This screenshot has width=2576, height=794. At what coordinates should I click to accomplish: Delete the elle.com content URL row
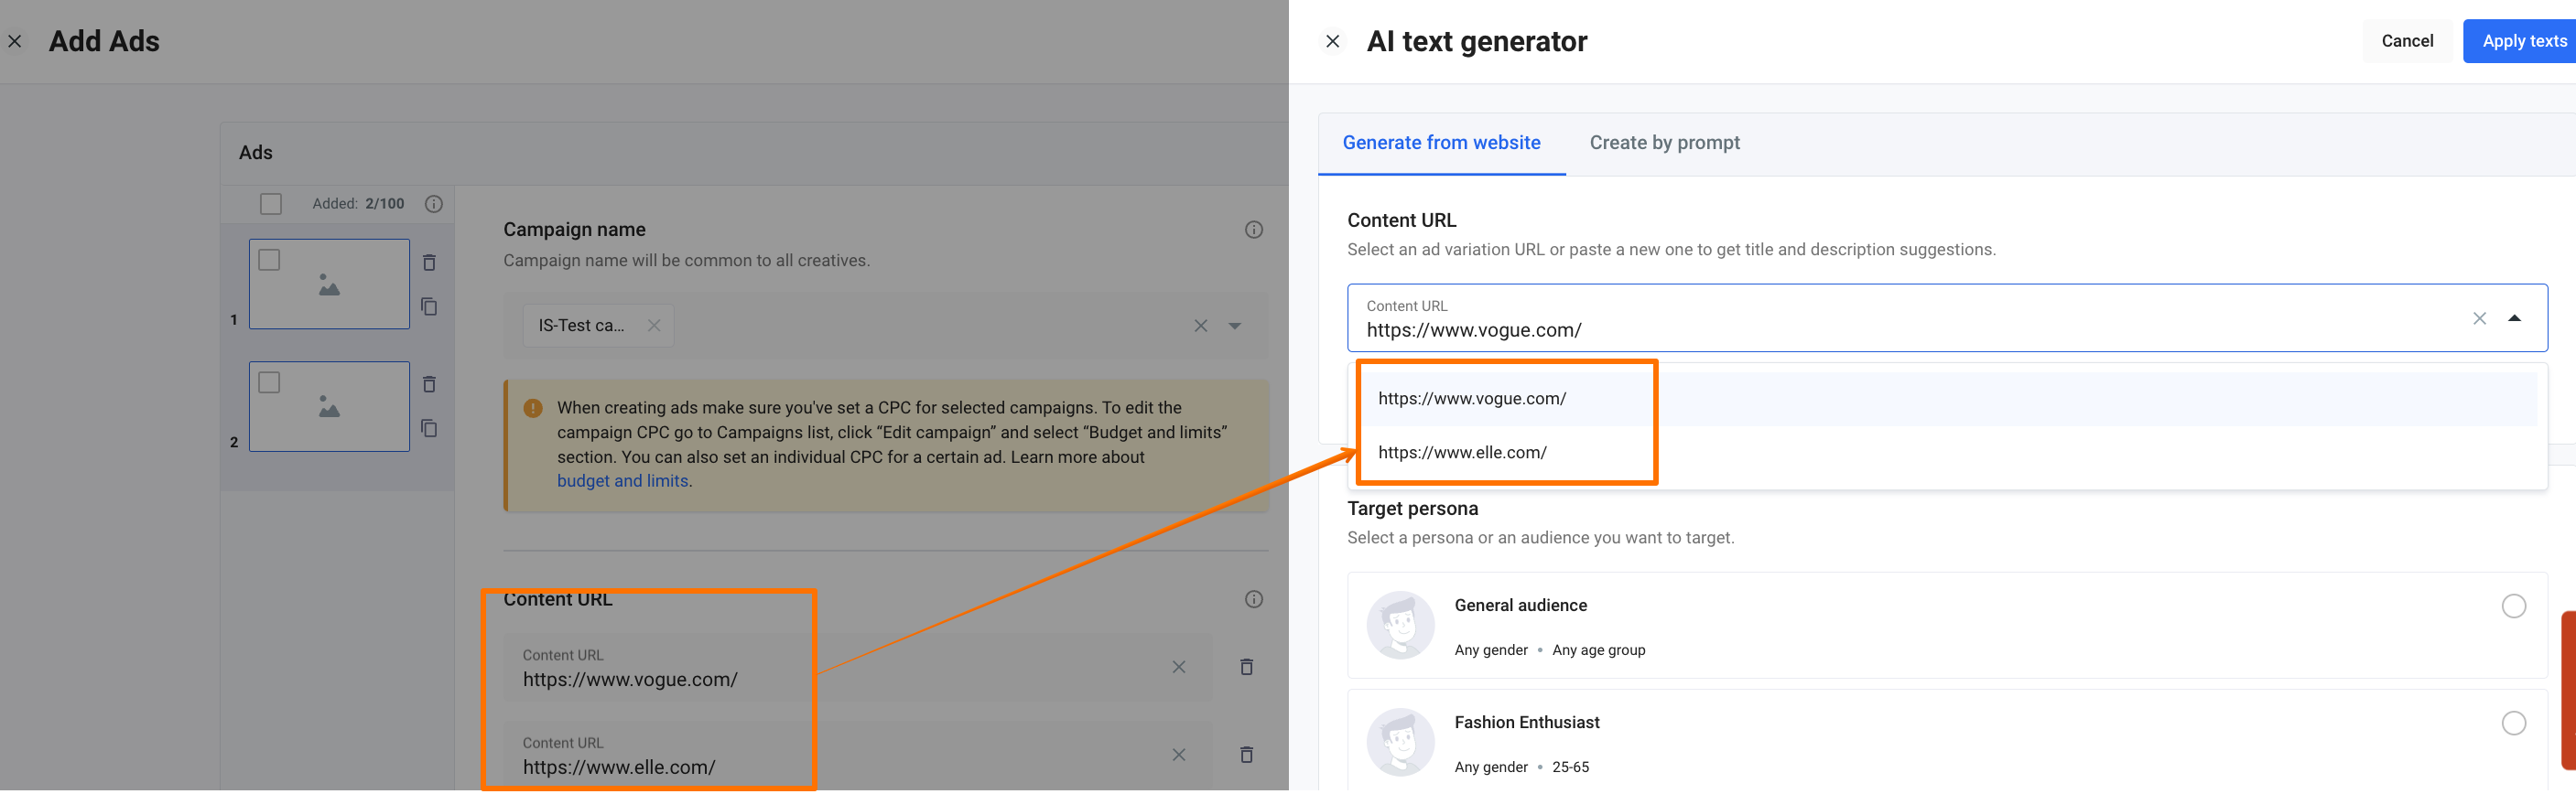coord(1246,755)
